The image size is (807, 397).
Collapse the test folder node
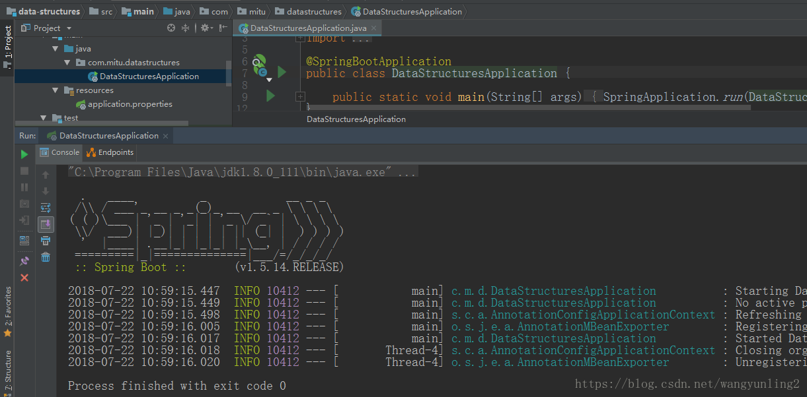pyautogui.click(x=44, y=118)
